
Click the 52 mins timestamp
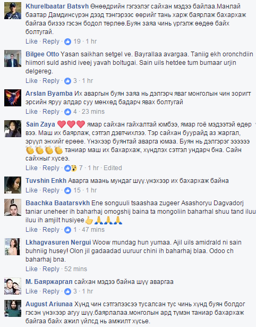tap(75, 269)
